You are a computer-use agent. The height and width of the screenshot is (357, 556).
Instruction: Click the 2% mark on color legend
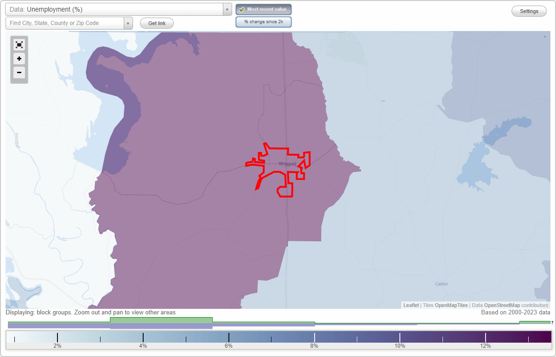(x=57, y=346)
